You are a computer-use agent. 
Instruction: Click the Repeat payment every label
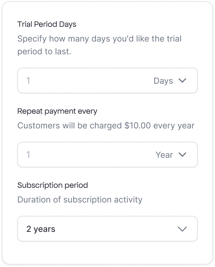coord(58,111)
